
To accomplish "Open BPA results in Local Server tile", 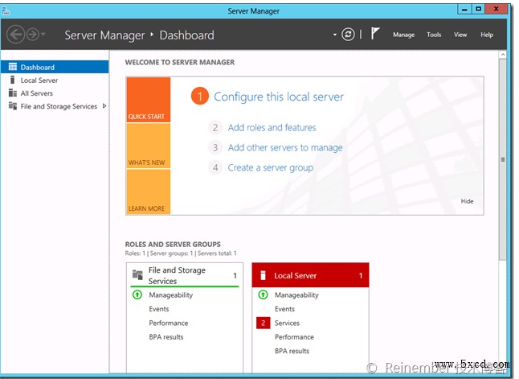I will click(x=292, y=351).
